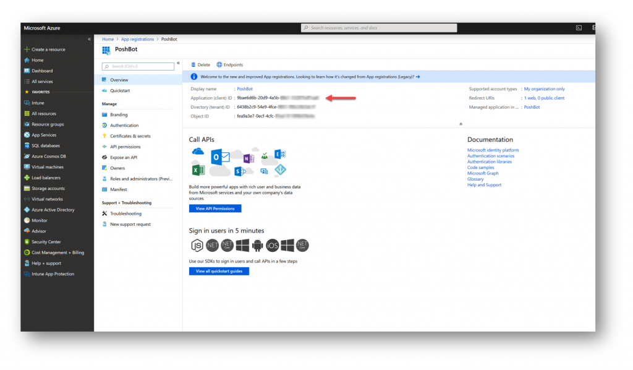Image resolution: width=633 pixels, height=370 pixels.
Task: Choose the Android quickstart icon
Action: (x=257, y=245)
